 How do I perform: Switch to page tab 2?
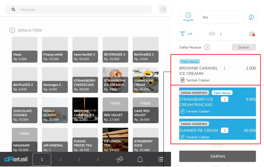coord(60,159)
